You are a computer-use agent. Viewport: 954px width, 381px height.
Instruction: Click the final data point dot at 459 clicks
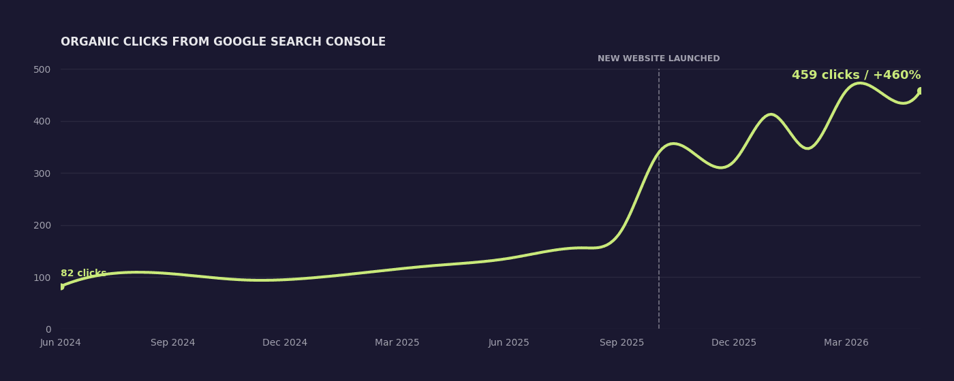click(x=920, y=90)
